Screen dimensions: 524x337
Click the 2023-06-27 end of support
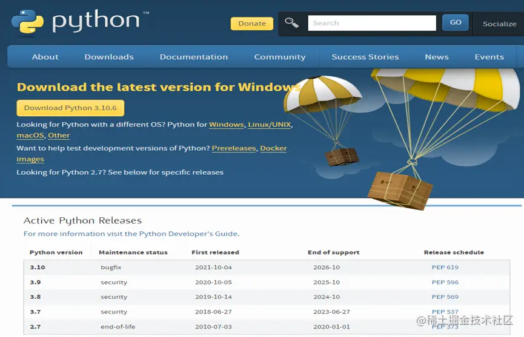pyautogui.click(x=331, y=312)
